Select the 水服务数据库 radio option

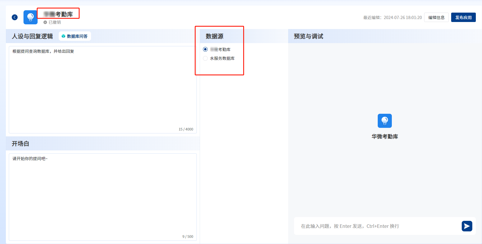coord(205,58)
